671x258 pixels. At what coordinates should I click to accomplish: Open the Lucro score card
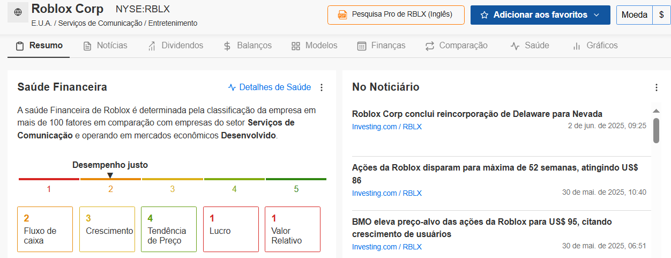231,230
